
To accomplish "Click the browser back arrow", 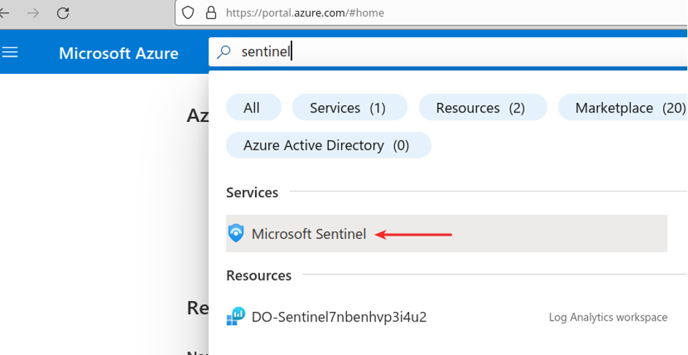I will point(5,12).
